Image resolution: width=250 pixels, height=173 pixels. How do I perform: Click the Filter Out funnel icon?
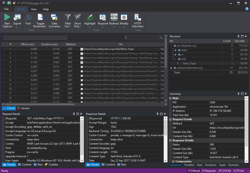click(68, 17)
